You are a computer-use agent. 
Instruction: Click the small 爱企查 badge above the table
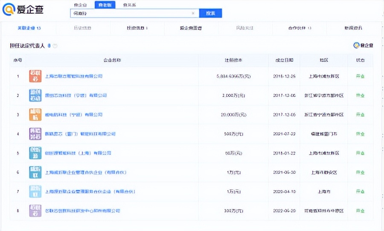[363, 45]
